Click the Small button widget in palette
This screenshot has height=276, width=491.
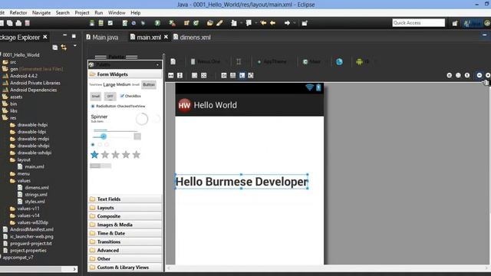tap(96, 97)
